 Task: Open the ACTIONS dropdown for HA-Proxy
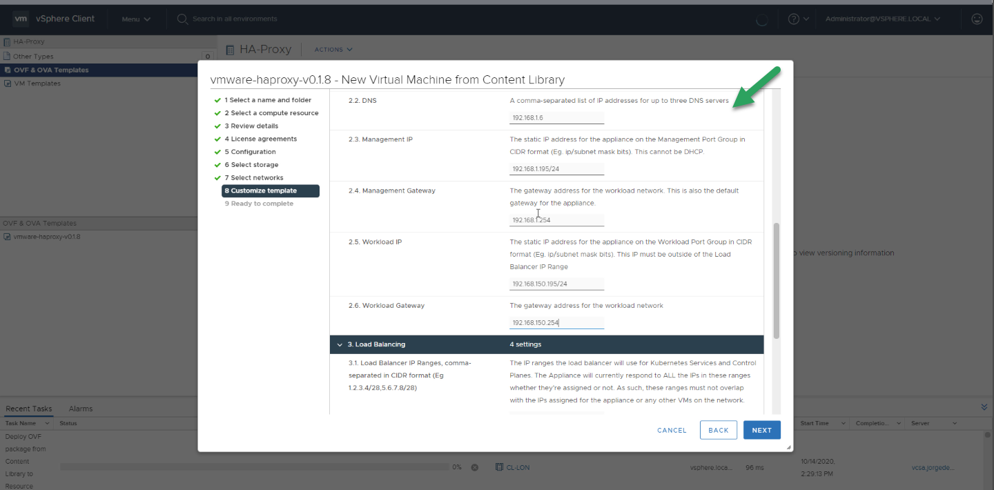(333, 50)
